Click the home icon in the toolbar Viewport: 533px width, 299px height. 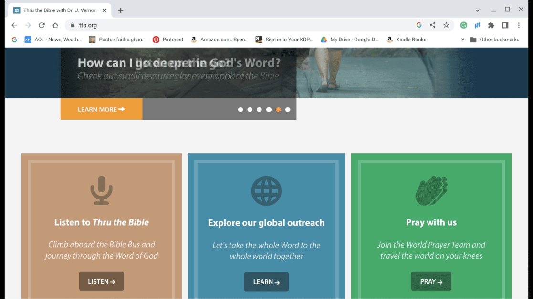55,25
